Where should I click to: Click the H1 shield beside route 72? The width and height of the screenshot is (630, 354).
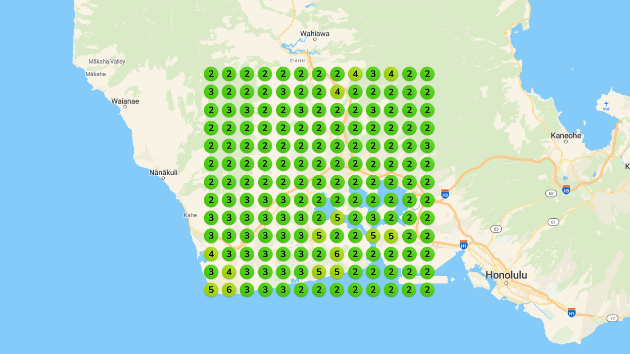(571, 313)
